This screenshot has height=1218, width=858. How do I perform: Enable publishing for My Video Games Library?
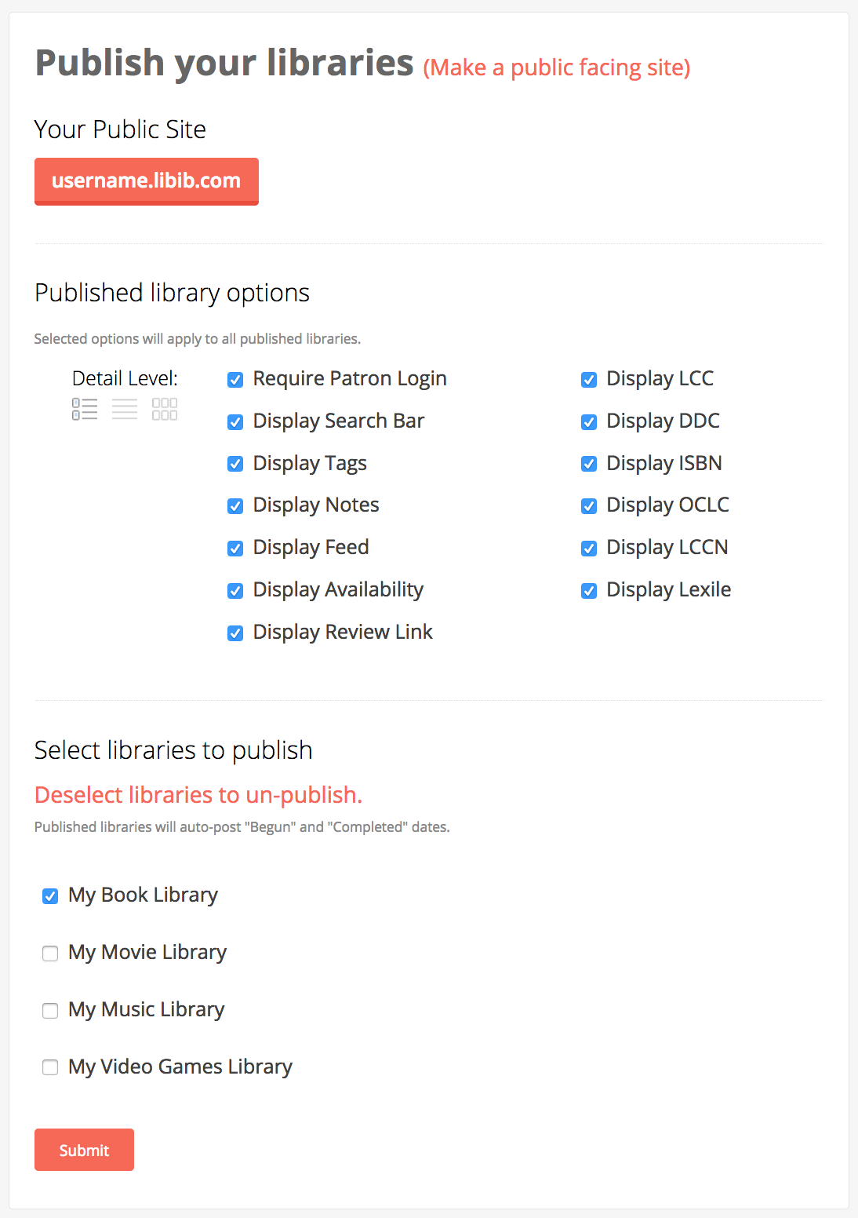[50, 1067]
